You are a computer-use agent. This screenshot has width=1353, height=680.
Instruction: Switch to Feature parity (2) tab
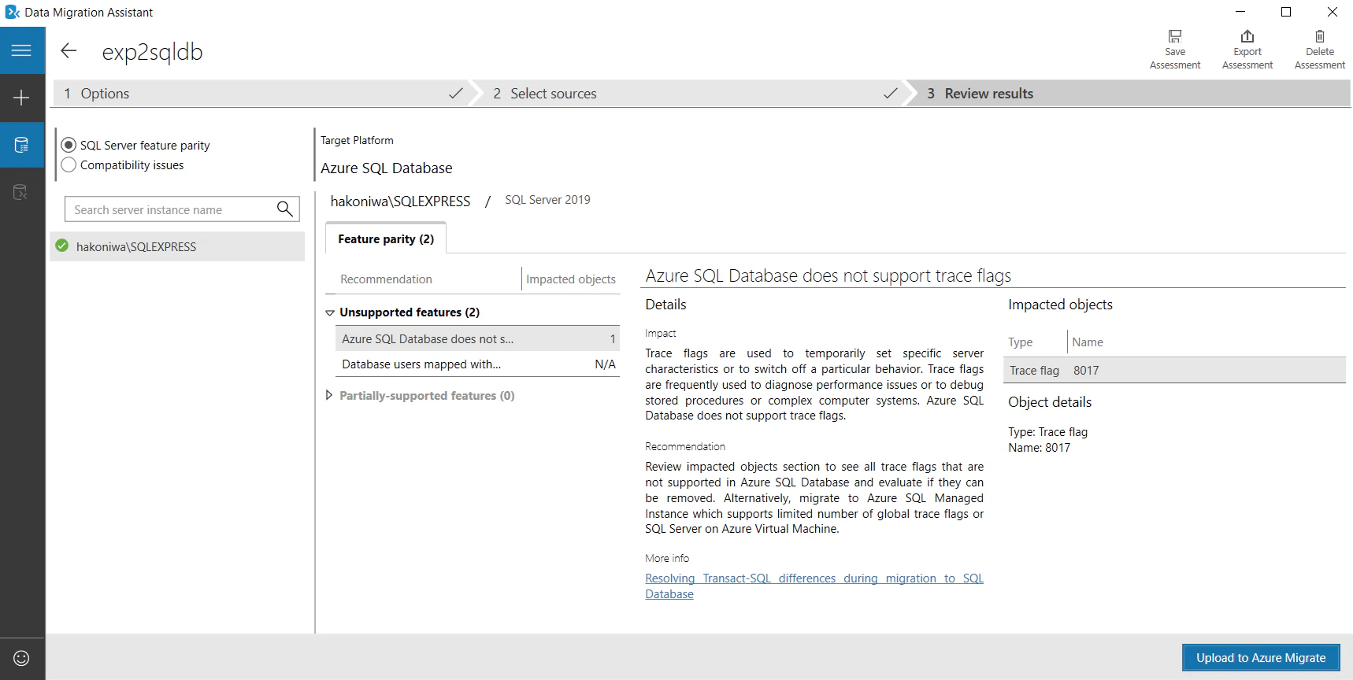click(x=386, y=238)
